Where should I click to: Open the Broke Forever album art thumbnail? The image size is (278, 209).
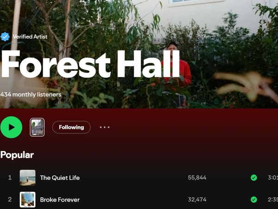(27, 200)
